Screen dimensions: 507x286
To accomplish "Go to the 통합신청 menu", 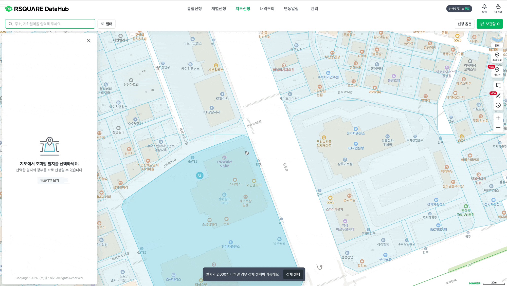I will (194, 9).
